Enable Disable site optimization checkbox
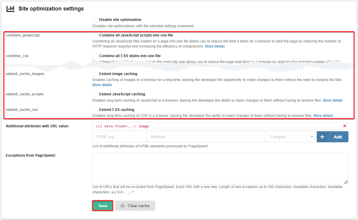358x220 pixels. [x=95, y=20]
